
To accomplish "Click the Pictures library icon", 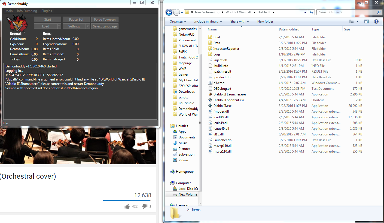I will (175, 149).
